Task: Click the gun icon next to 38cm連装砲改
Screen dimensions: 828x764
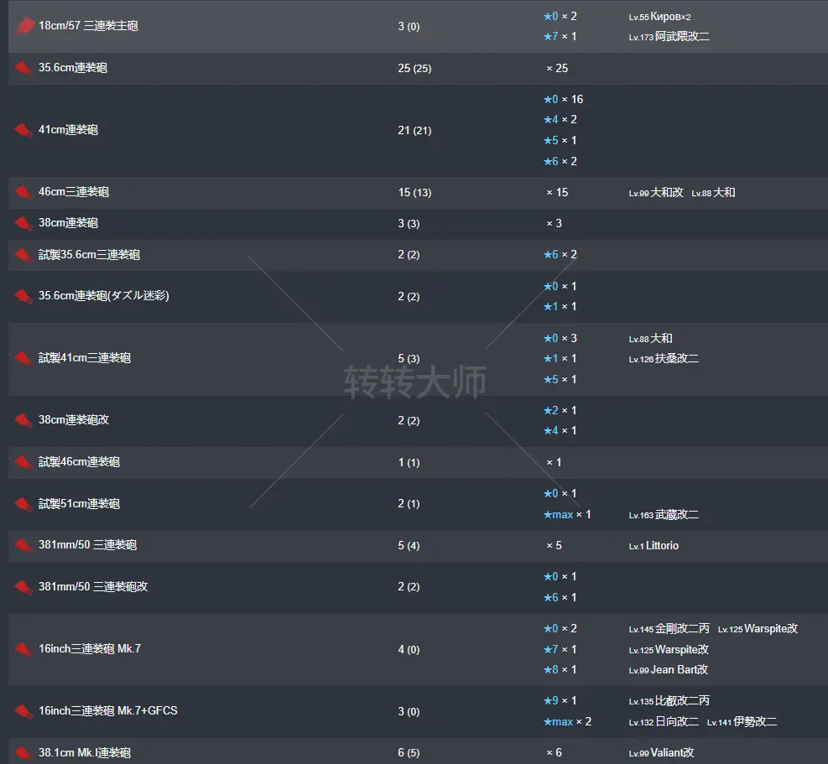Action: point(23,420)
